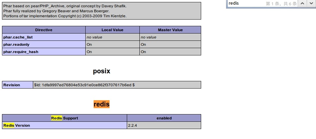Screen dimensions: 316x139
Task: Click the highlighted redis section heading
Action: (101, 104)
